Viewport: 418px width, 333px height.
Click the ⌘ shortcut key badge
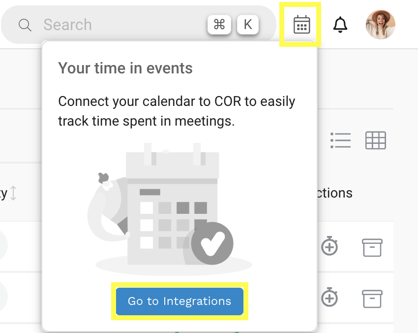pos(219,25)
